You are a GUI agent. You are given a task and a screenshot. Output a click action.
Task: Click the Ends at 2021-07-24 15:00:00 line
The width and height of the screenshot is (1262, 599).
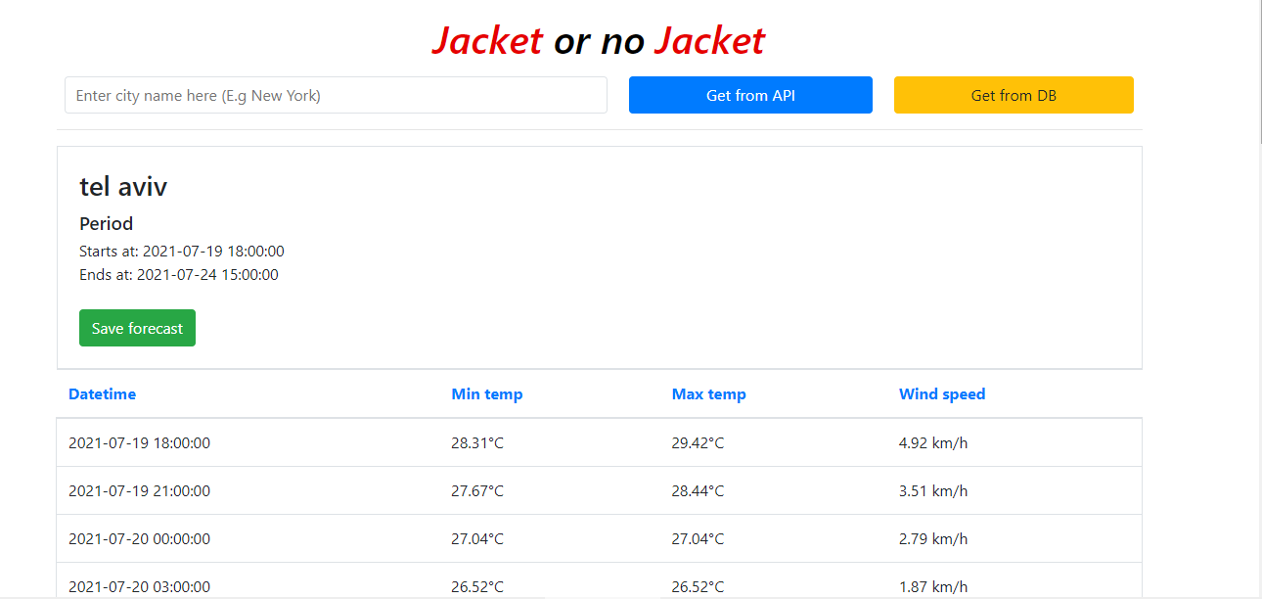click(179, 275)
